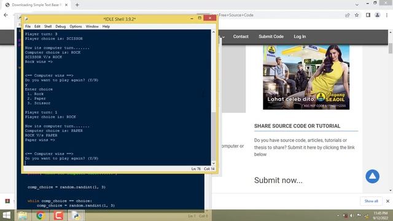Close the Chrome downloads bar
Screen dimensions: 393x221
[387, 201]
